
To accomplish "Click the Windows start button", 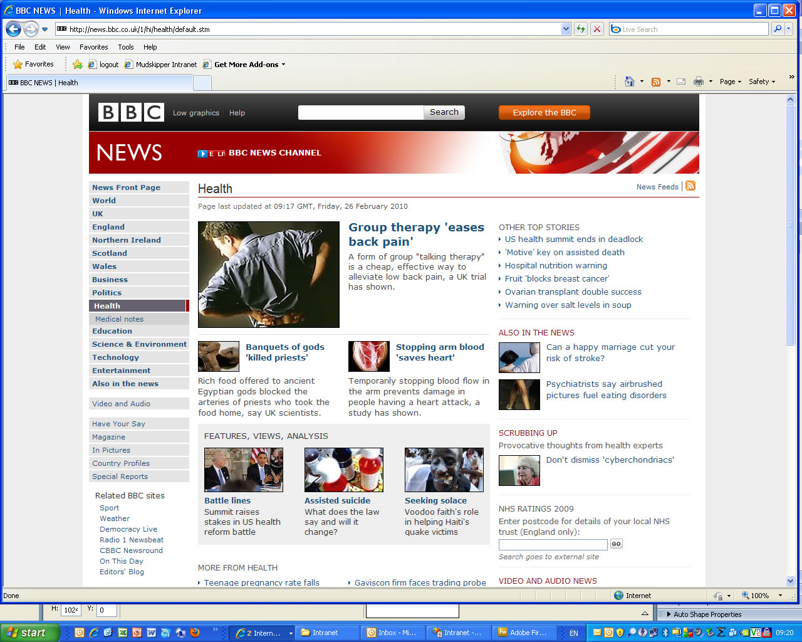I will point(30,633).
